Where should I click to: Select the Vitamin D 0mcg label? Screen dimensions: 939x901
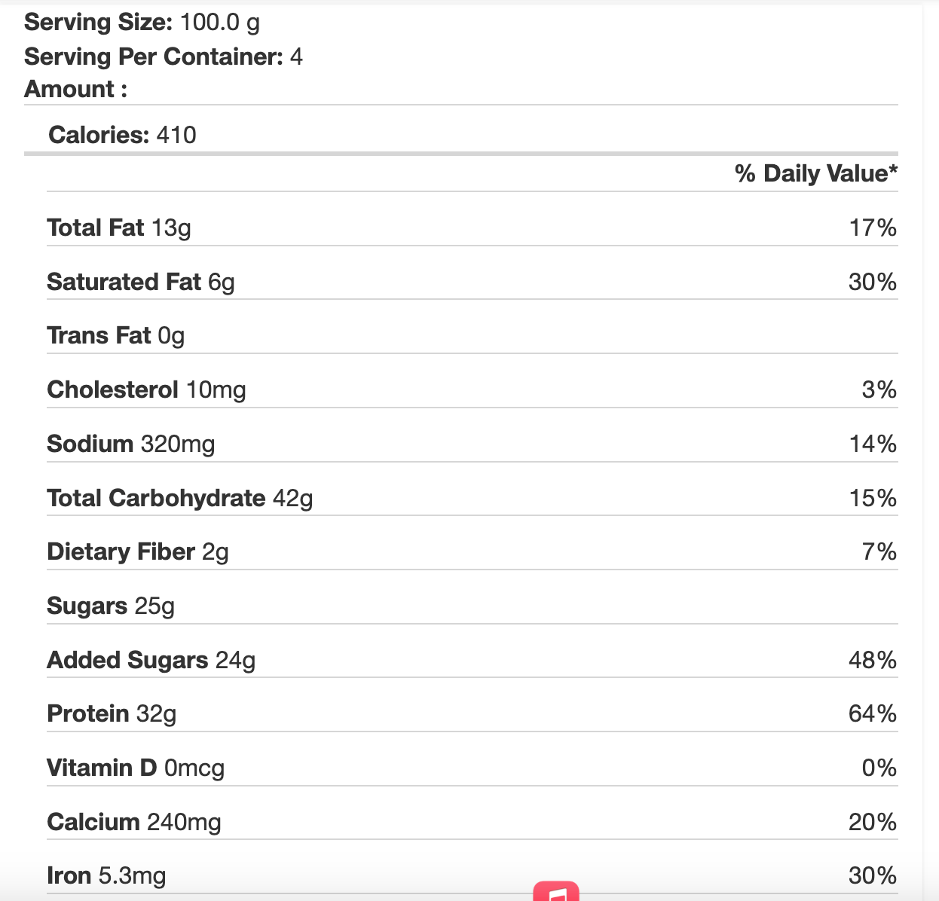pyautogui.click(x=136, y=768)
